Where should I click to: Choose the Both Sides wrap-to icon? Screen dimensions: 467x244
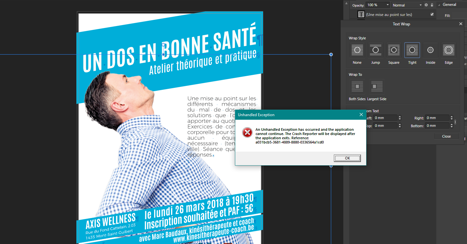click(357, 87)
